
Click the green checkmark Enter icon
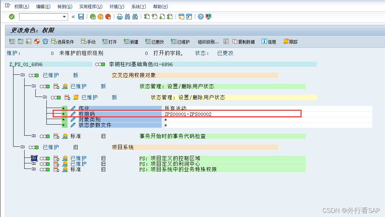11,17
